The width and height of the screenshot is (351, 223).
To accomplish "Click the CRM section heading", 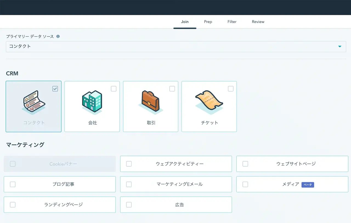I will point(12,74).
